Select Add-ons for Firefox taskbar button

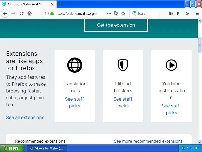[x=47, y=148]
